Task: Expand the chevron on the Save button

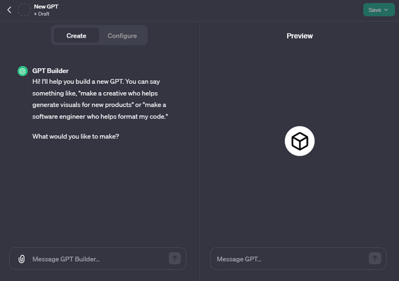Action: tap(386, 10)
